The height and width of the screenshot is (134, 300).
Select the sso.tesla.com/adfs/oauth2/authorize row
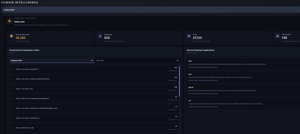pos(94,79)
